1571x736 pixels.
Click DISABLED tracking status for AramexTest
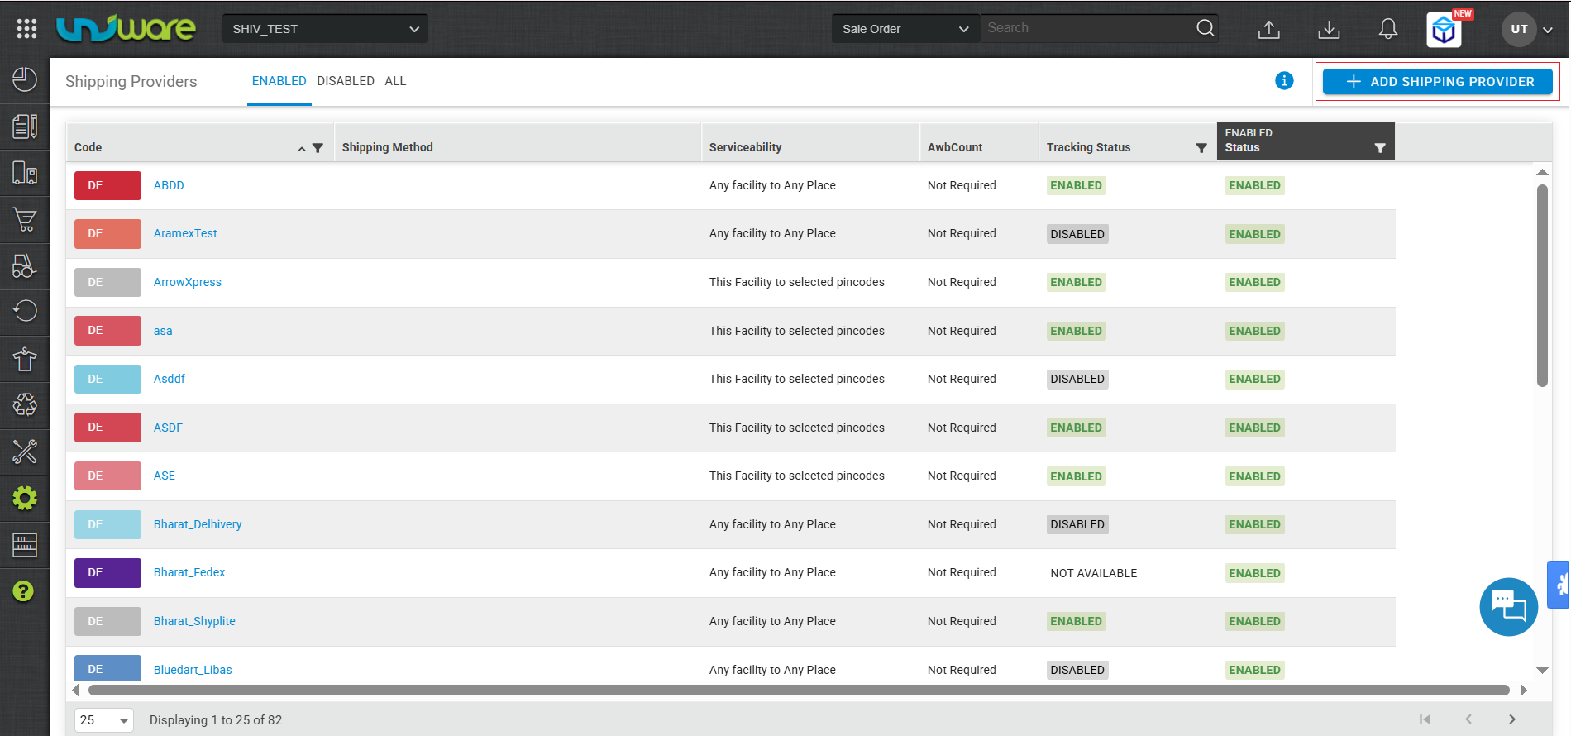pos(1077,234)
